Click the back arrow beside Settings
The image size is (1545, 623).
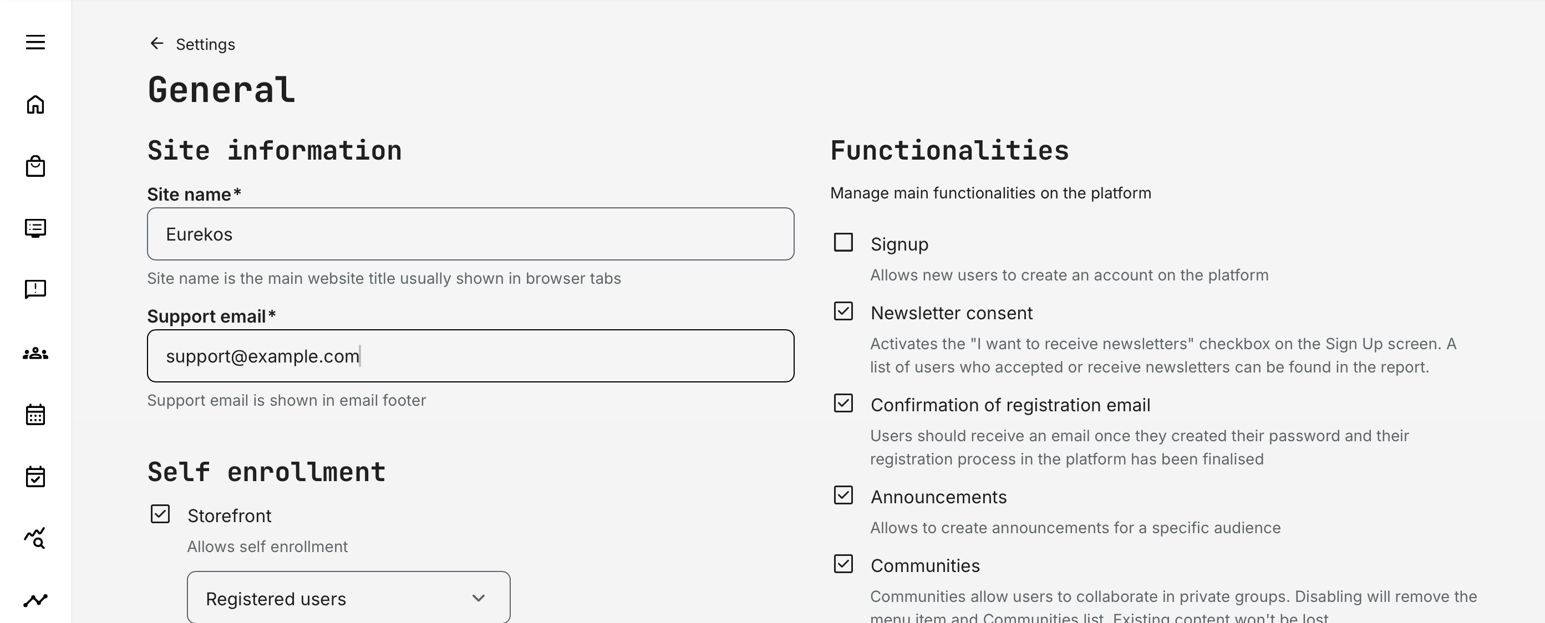pos(156,44)
